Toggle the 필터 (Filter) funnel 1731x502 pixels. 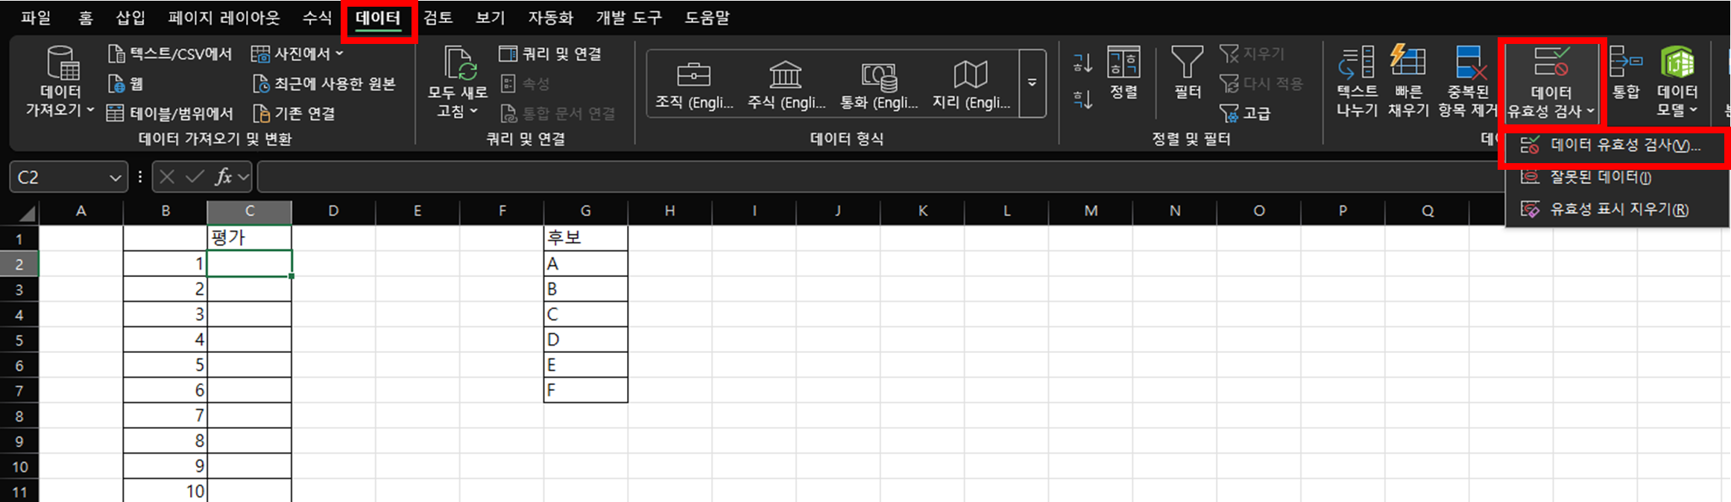click(x=1187, y=72)
